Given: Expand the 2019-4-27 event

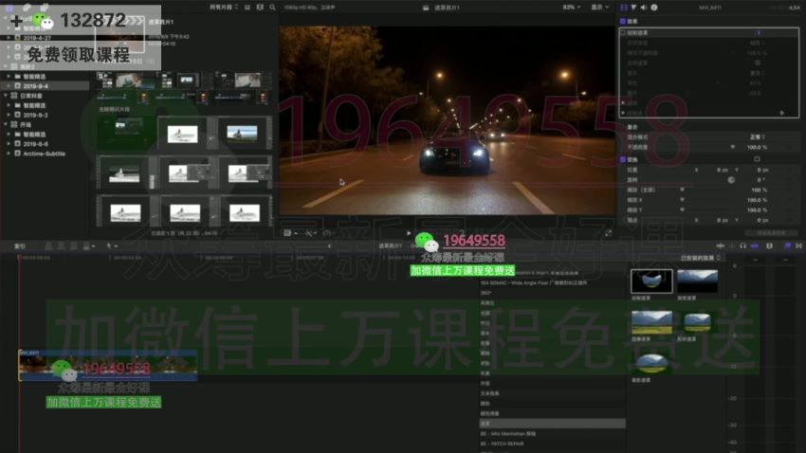Looking at the screenshot, I should (9, 38).
